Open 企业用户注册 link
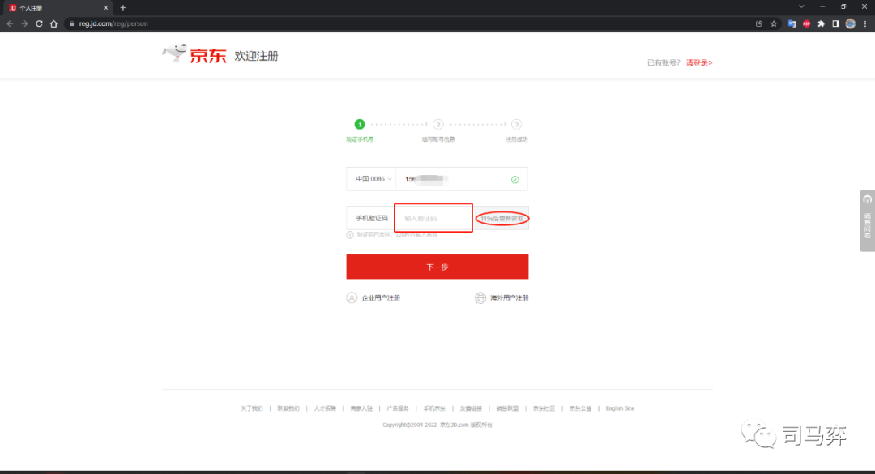The height and width of the screenshot is (474, 875). (x=381, y=297)
